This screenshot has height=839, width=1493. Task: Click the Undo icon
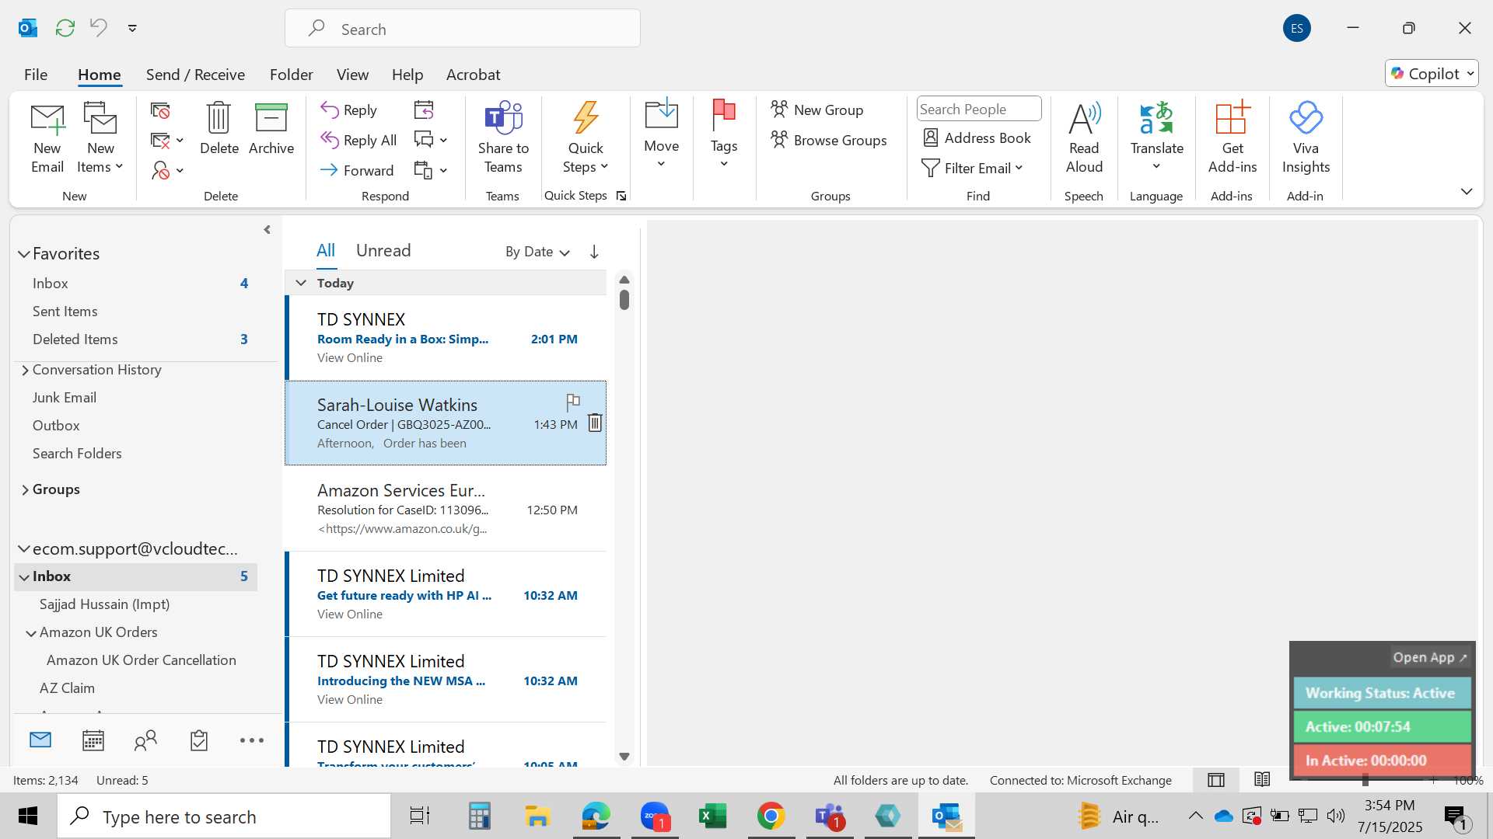point(99,28)
